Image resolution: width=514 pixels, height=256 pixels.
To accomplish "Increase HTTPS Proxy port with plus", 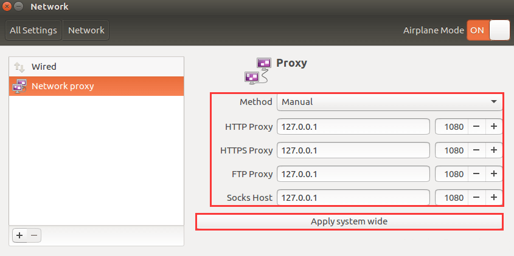I will [x=494, y=150].
